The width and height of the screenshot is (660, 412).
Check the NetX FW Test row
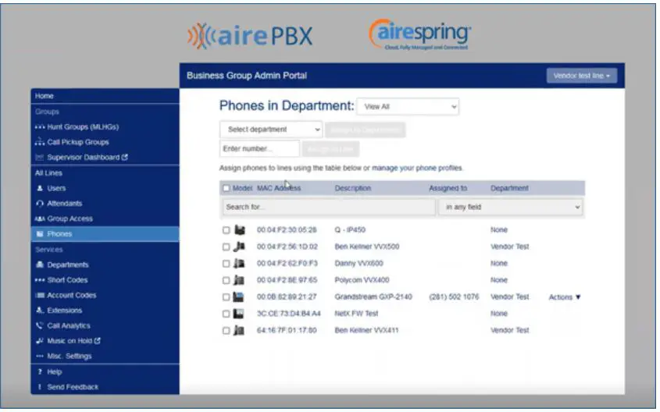(x=226, y=314)
